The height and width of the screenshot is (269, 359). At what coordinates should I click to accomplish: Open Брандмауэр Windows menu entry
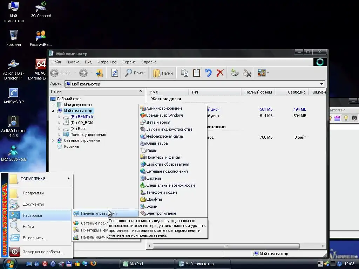[x=173, y=115]
